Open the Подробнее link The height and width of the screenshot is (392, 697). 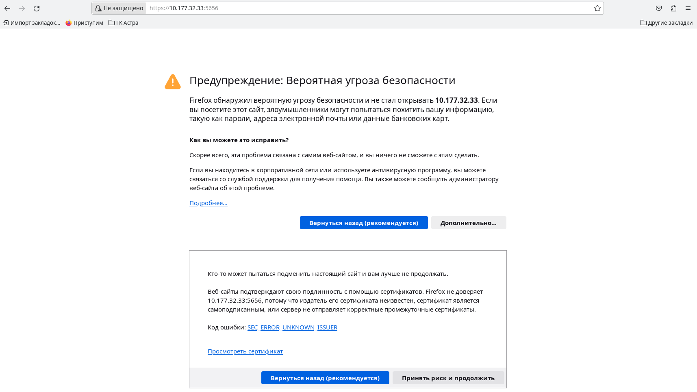pyautogui.click(x=208, y=203)
